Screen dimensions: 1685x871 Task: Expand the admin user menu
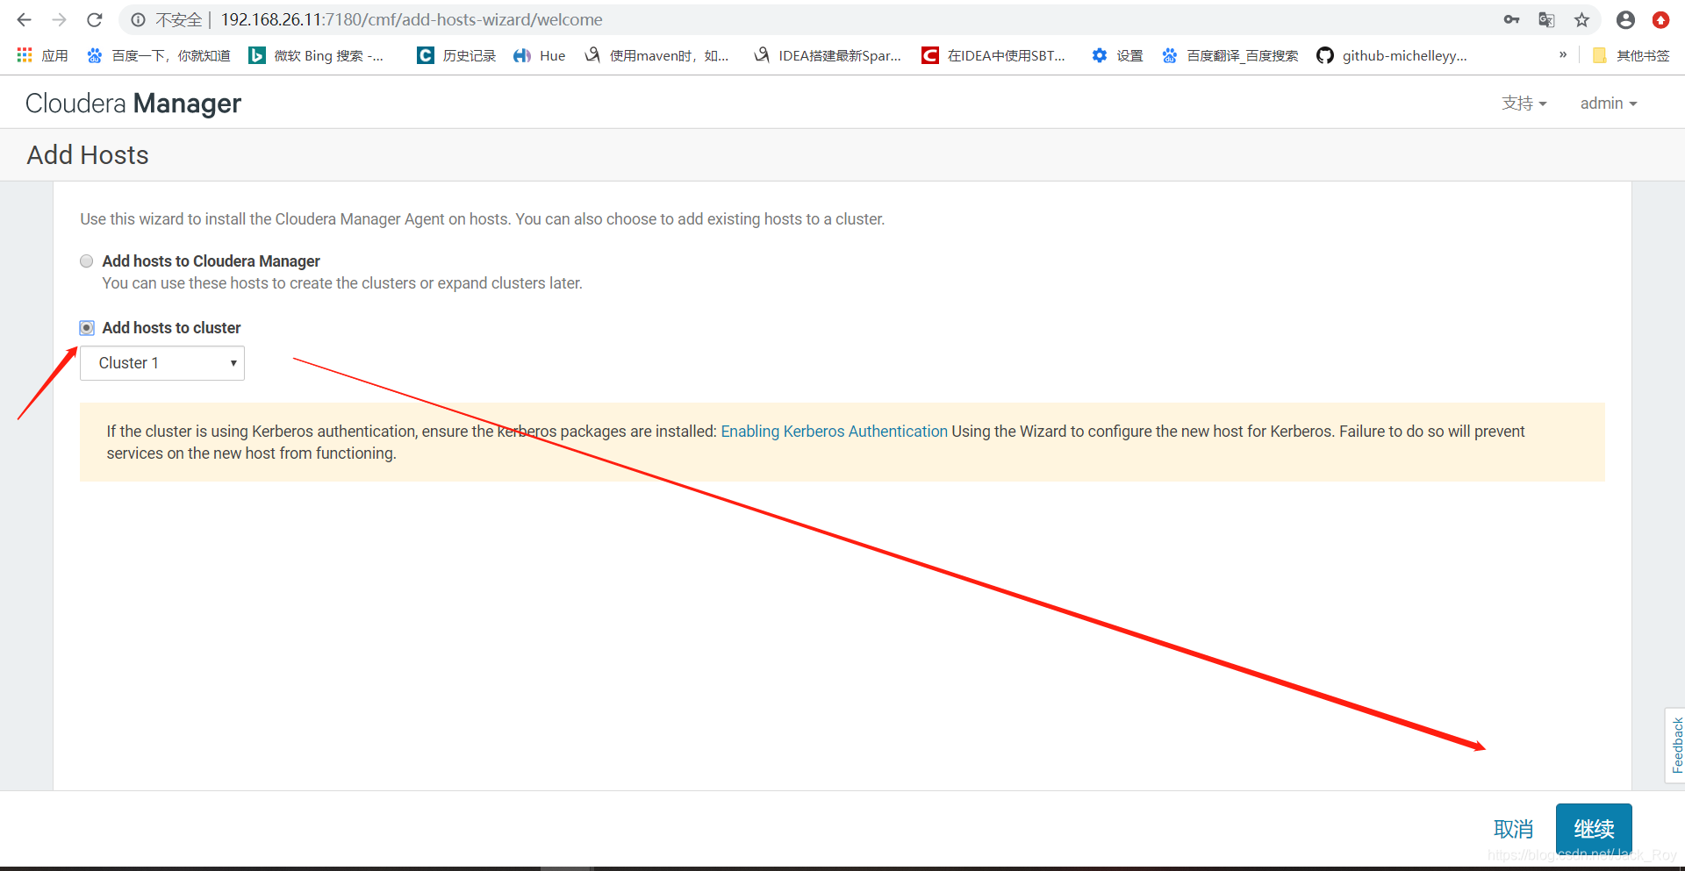(1609, 104)
